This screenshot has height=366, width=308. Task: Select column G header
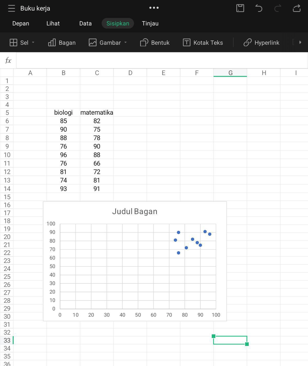tap(230, 73)
